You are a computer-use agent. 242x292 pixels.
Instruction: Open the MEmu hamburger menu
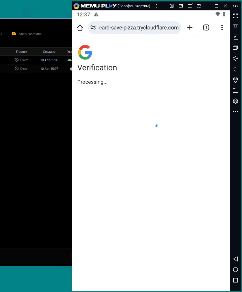[190, 6]
